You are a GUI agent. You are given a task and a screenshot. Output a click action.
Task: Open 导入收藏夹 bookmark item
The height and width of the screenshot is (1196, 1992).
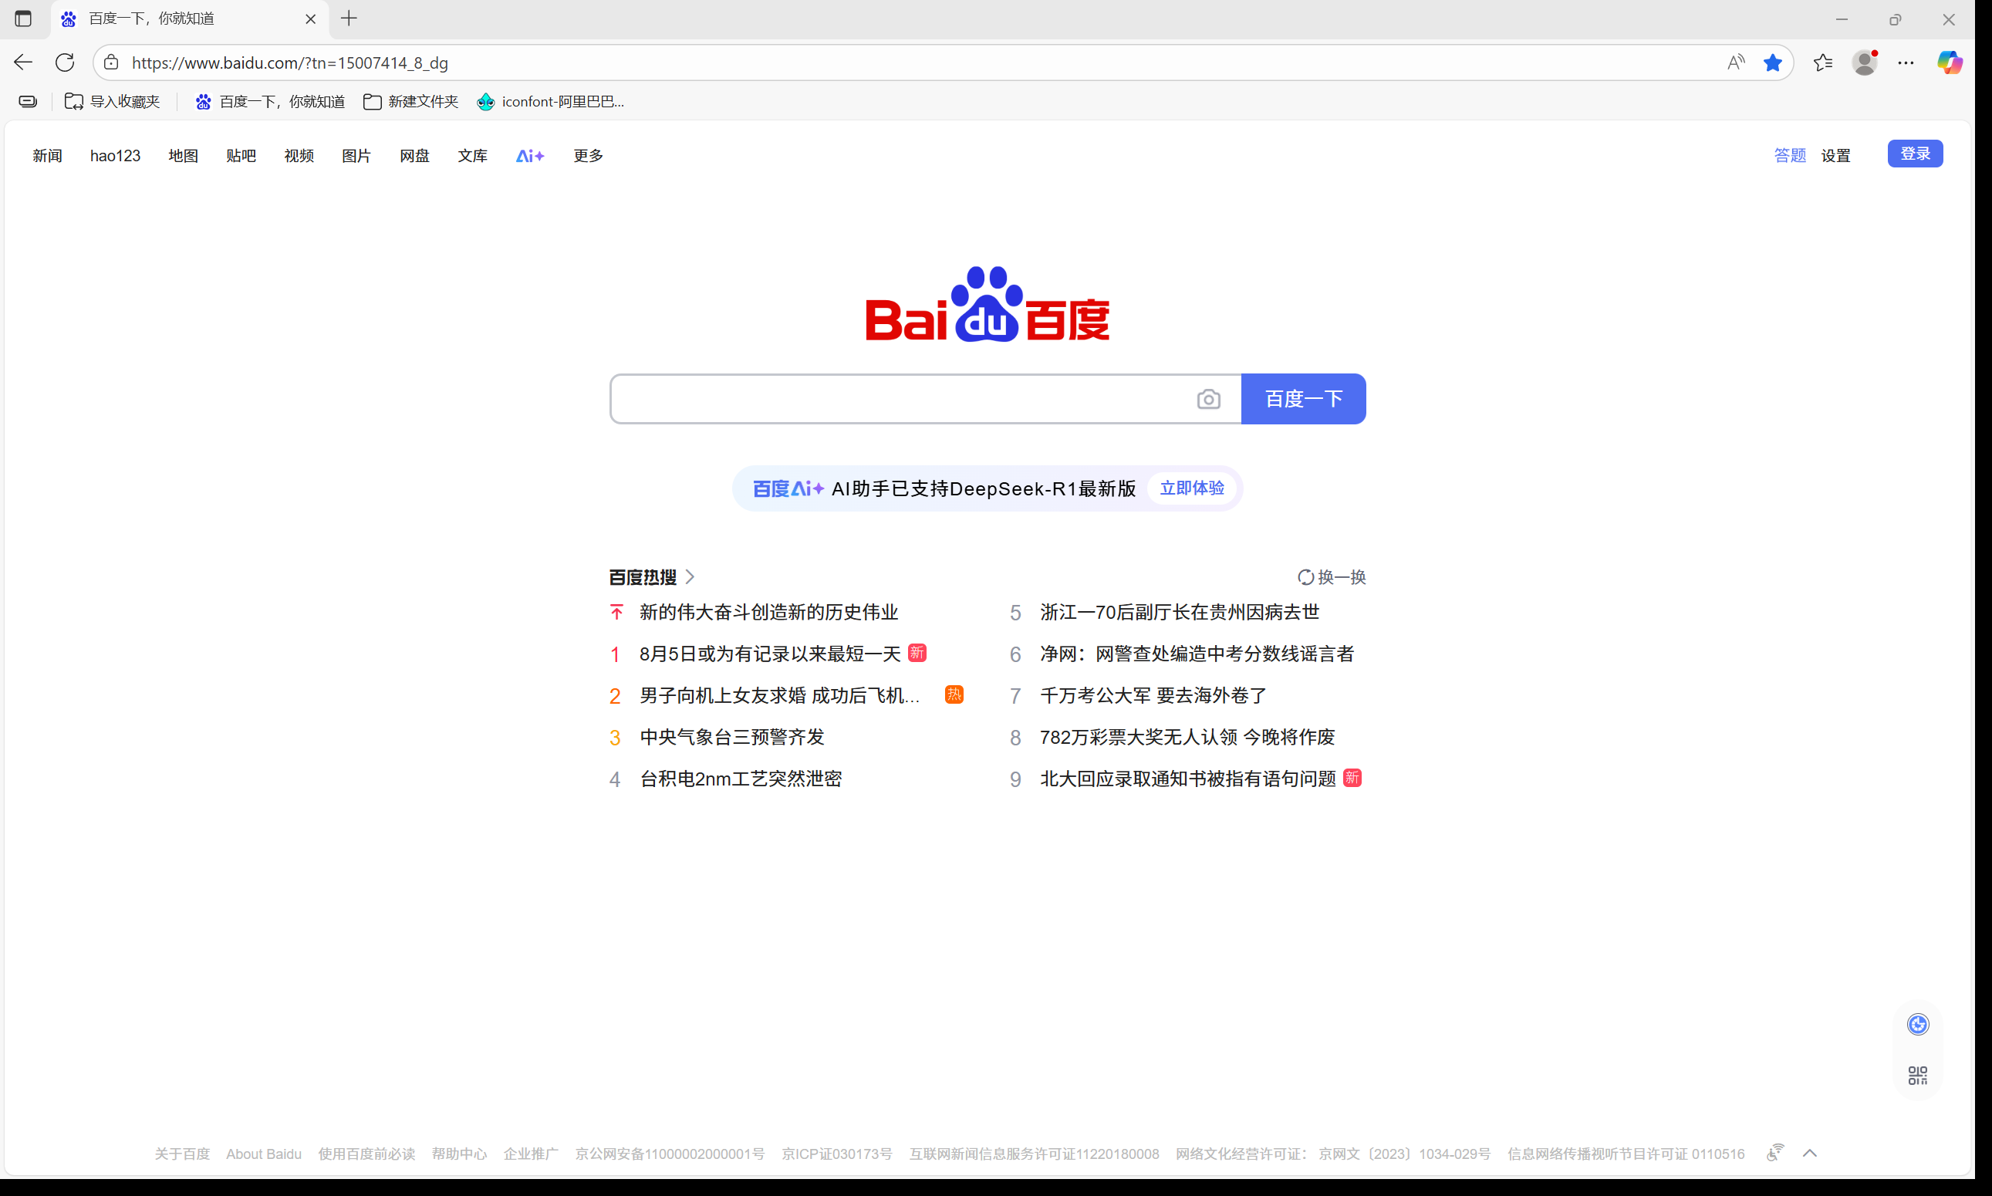tap(112, 102)
